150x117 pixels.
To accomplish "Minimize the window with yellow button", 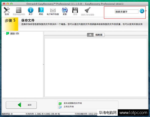I will tap(8, 4).
